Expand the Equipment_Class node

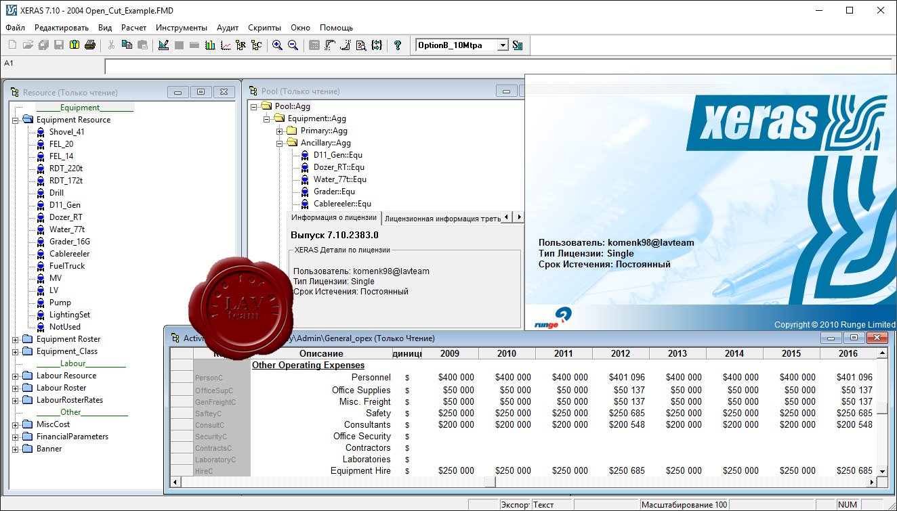(x=16, y=351)
